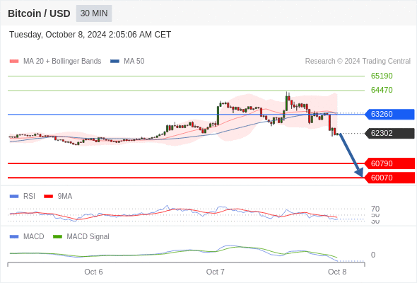Click the green 64470 resistance label
Viewport: 417px width, 283px height.
(382, 90)
